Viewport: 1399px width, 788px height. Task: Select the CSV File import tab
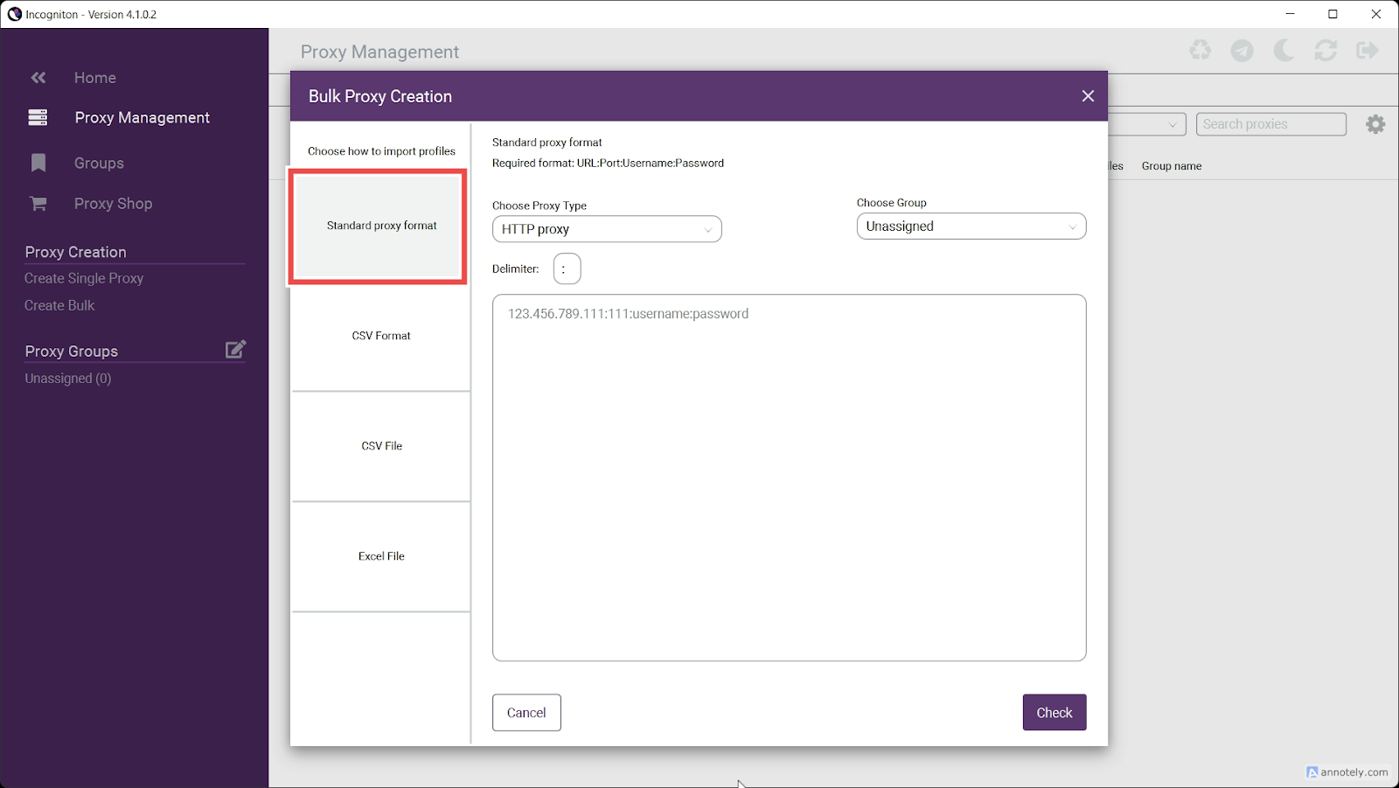pos(381,446)
